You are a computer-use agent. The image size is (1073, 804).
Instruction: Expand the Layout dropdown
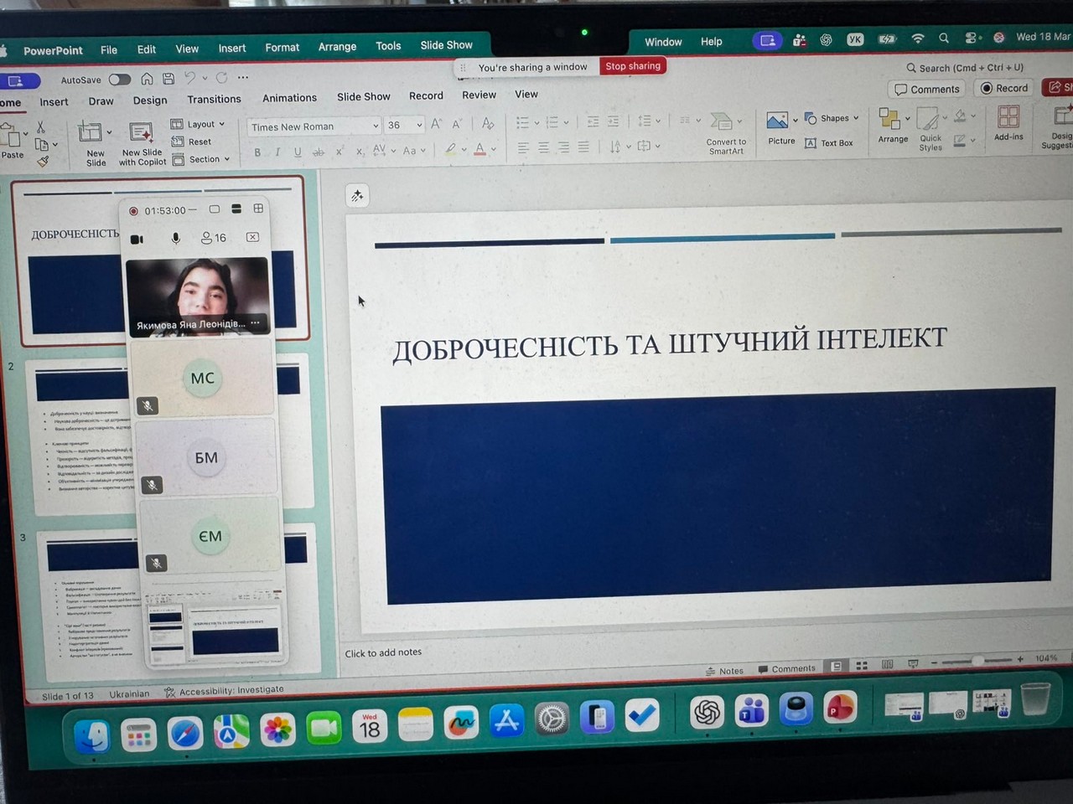coord(200,124)
